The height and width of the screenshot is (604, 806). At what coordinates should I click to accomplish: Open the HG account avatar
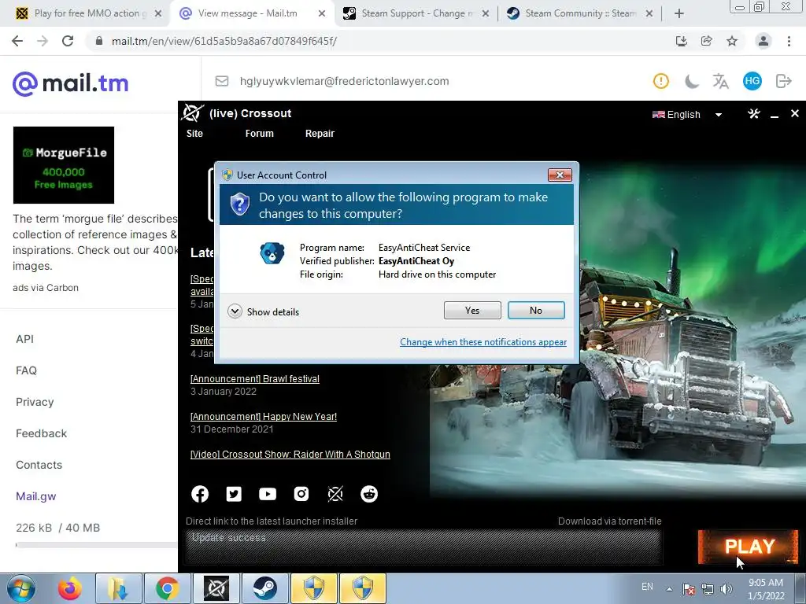click(752, 81)
